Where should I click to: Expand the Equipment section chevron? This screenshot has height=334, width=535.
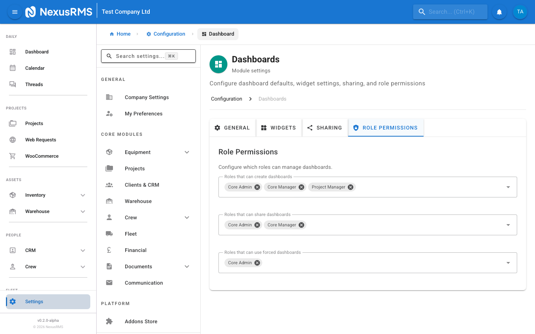click(187, 152)
